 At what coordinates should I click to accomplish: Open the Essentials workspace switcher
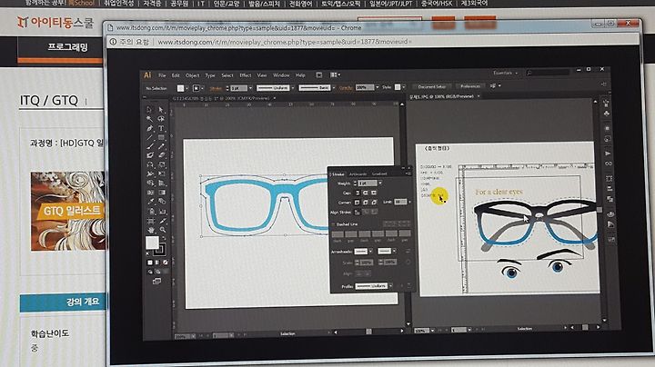[505, 73]
